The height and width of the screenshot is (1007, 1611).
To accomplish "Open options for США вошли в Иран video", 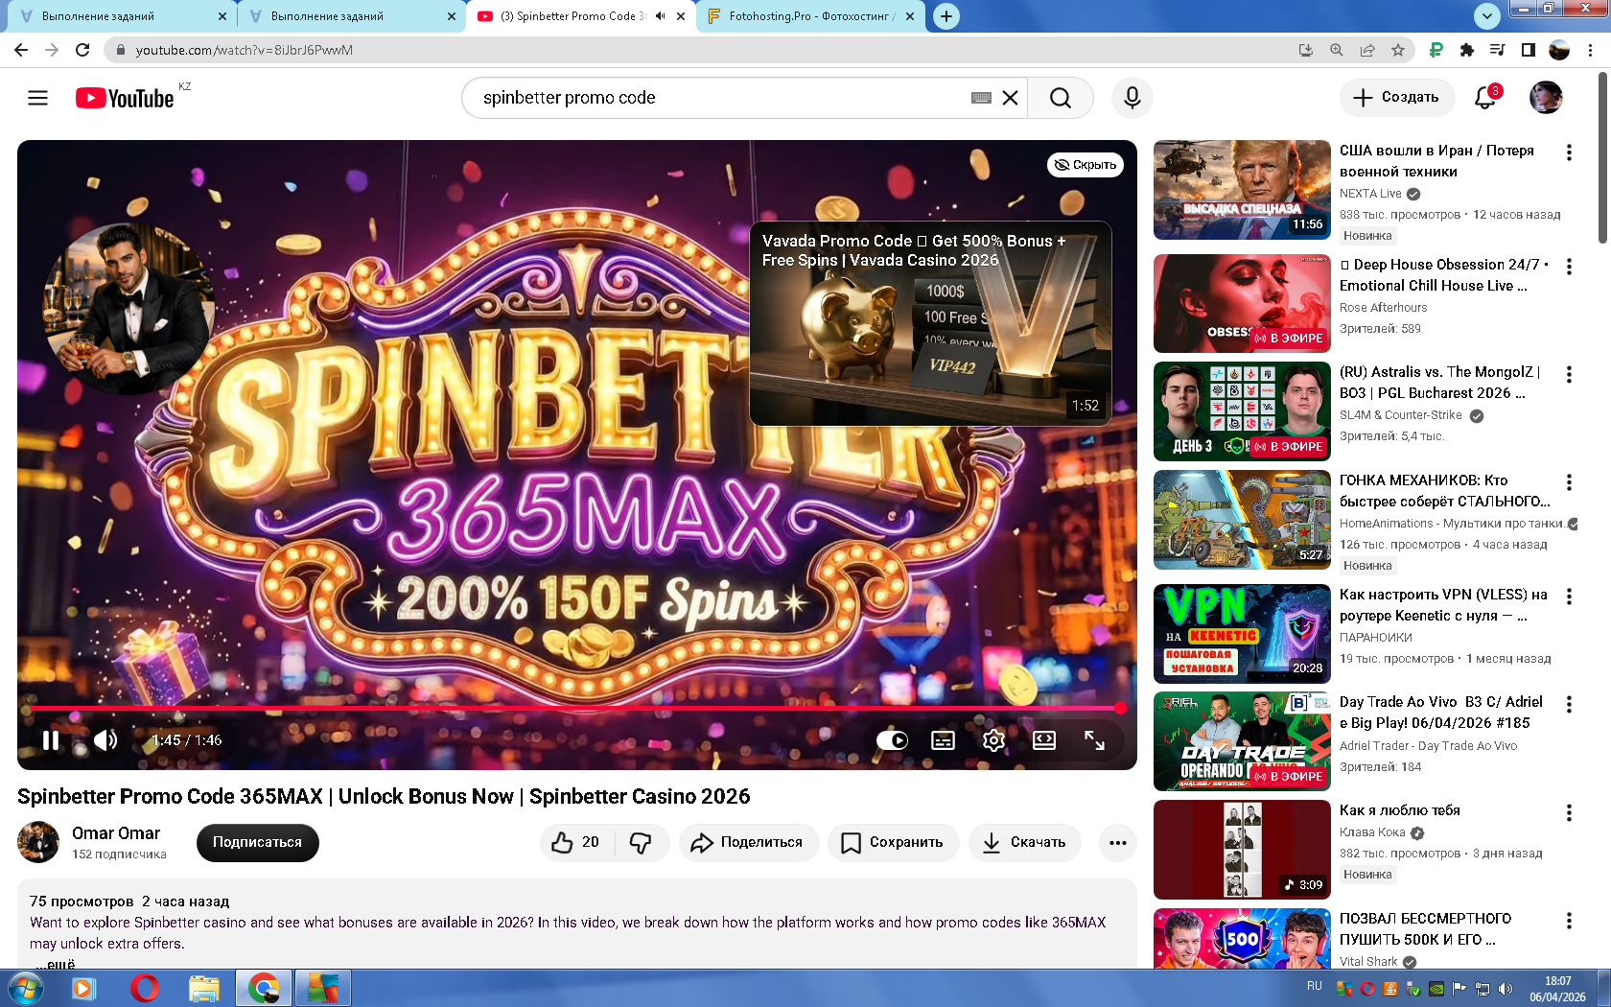I will coord(1569,152).
